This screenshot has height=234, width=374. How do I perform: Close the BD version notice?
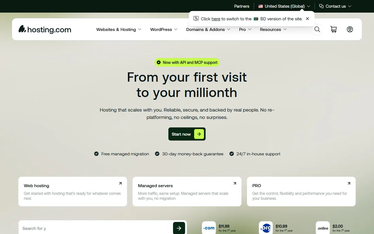tap(307, 19)
